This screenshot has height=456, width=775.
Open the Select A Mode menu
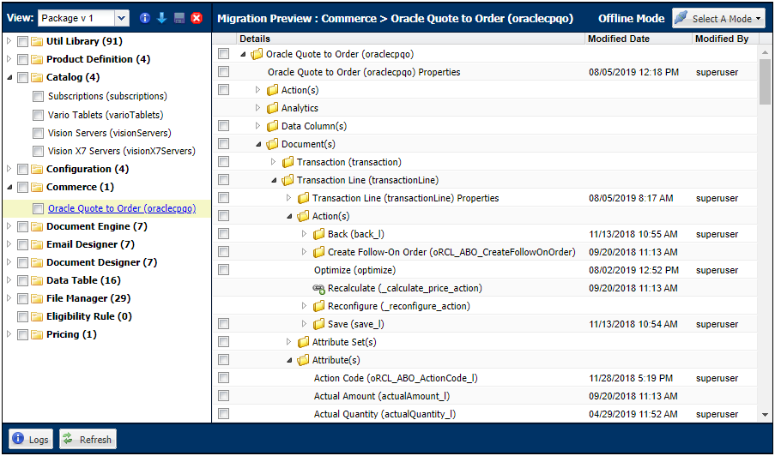click(x=717, y=18)
